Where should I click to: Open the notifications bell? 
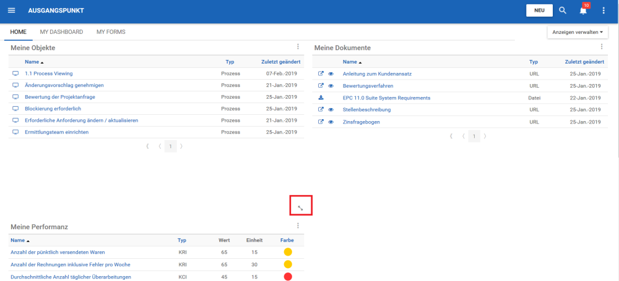(583, 10)
